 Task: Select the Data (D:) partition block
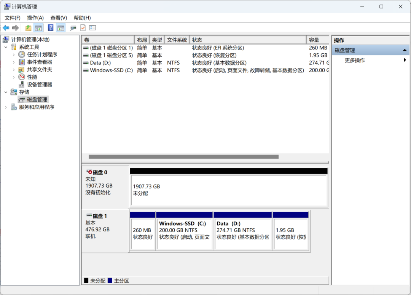point(243,231)
